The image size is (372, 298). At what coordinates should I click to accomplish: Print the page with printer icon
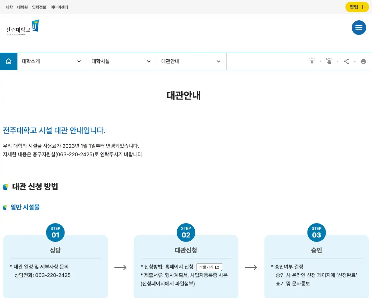coord(363,61)
